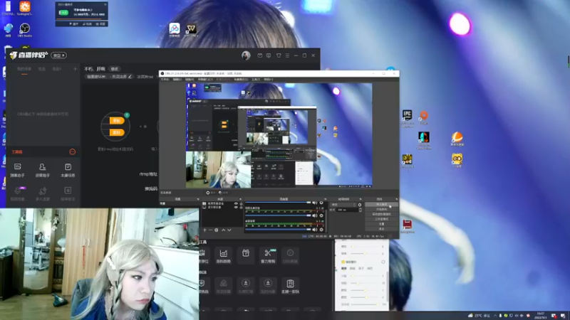The image size is (570, 320).
Task: Add a new source with the plus icon in OBS
Action: (204, 230)
